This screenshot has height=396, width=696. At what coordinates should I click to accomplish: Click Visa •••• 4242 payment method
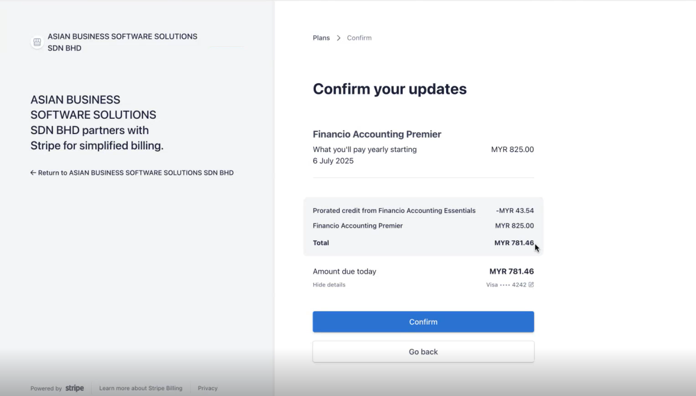(506, 284)
